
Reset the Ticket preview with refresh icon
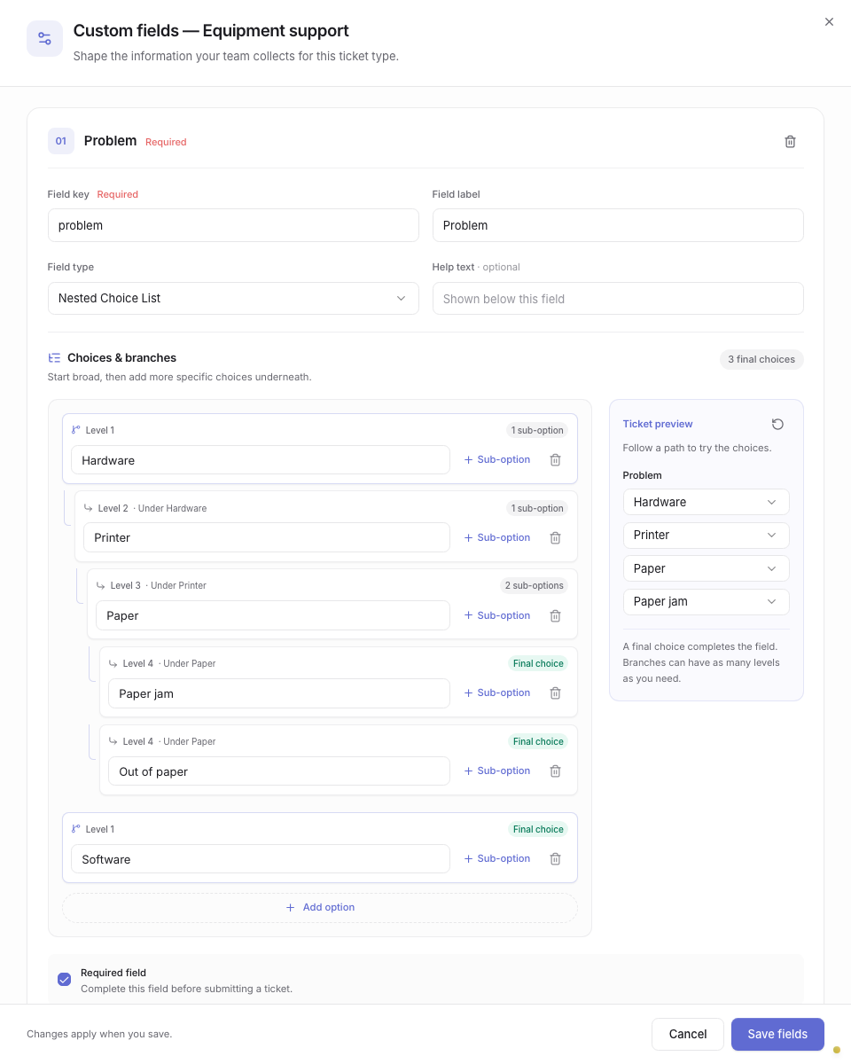[x=777, y=425]
